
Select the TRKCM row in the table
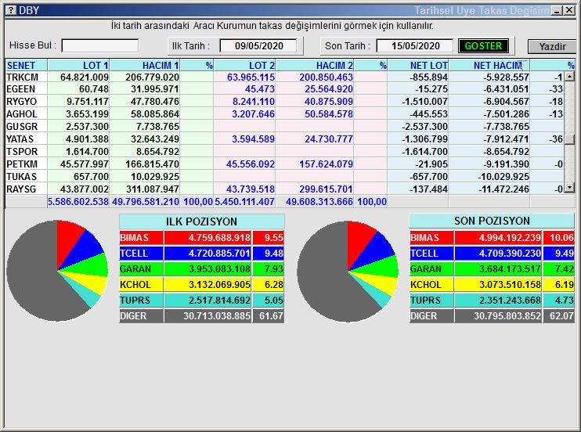tap(22, 77)
